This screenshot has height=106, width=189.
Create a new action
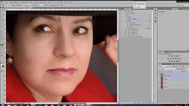[x=147, y=103]
